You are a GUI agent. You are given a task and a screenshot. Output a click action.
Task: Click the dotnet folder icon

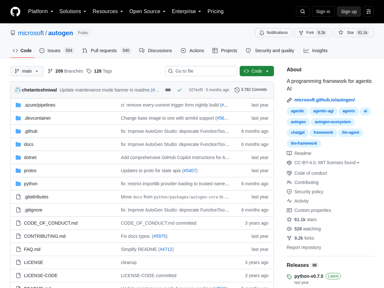18,157
